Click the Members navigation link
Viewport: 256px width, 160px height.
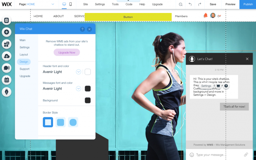pyautogui.click(x=181, y=16)
